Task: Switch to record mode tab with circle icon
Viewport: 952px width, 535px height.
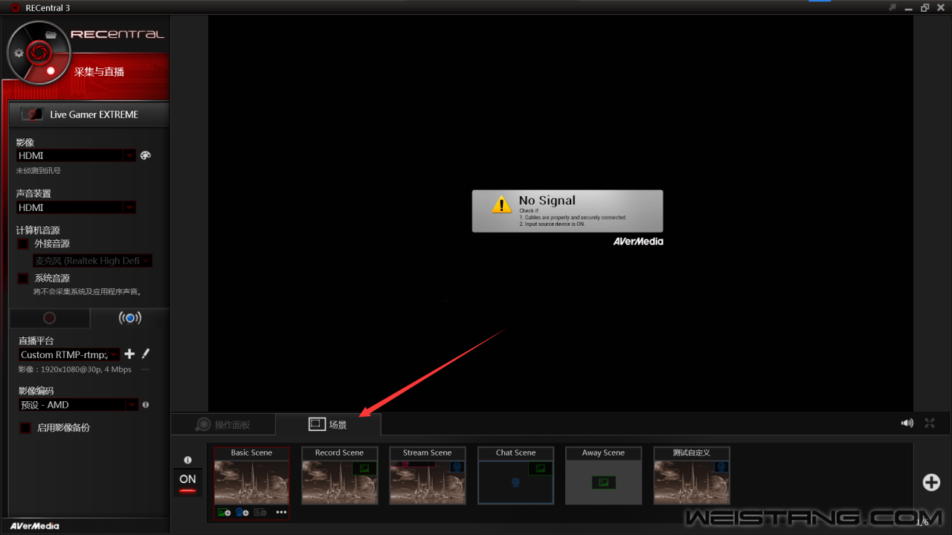Action: click(x=50, y=318)
